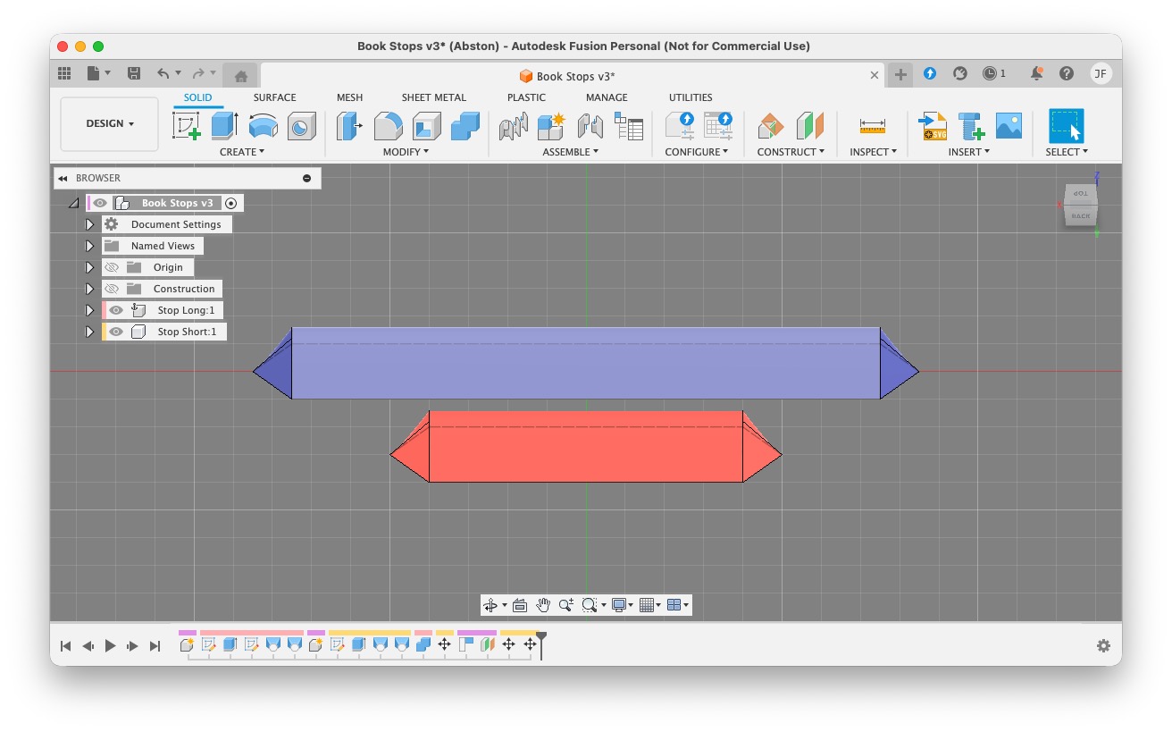Viewport: 1172px width, 732px height.
Task: Expand the Stop Short:1 component
Action: click(x=89, y=332)
